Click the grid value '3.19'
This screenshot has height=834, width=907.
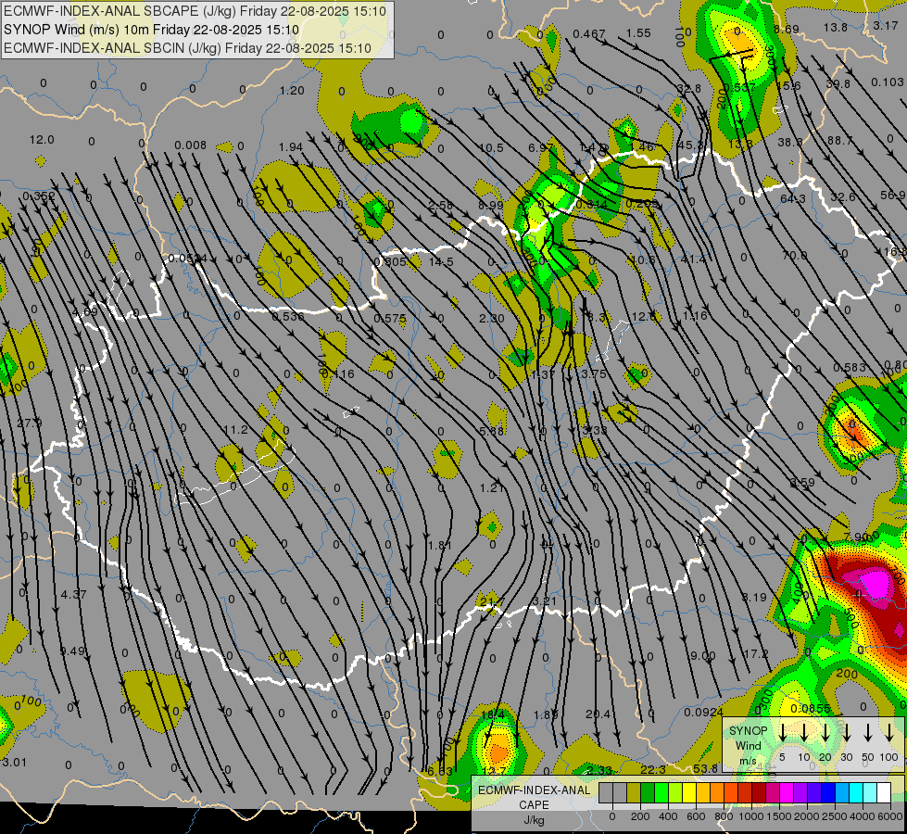[754, 598]
